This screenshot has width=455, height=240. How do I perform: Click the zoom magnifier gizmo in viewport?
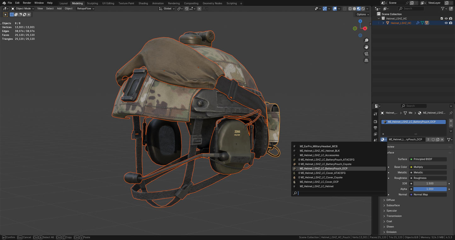366,40
